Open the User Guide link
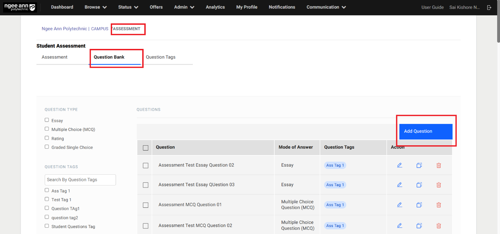This screenshot has width=500, height=234. pos(432,7)
